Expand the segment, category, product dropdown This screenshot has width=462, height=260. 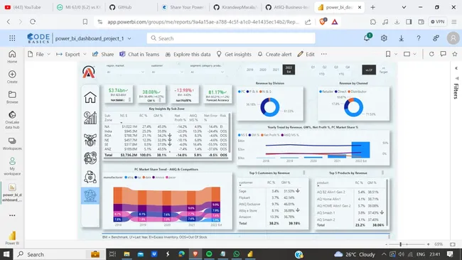pyautogui.click(x=222, y=72)
